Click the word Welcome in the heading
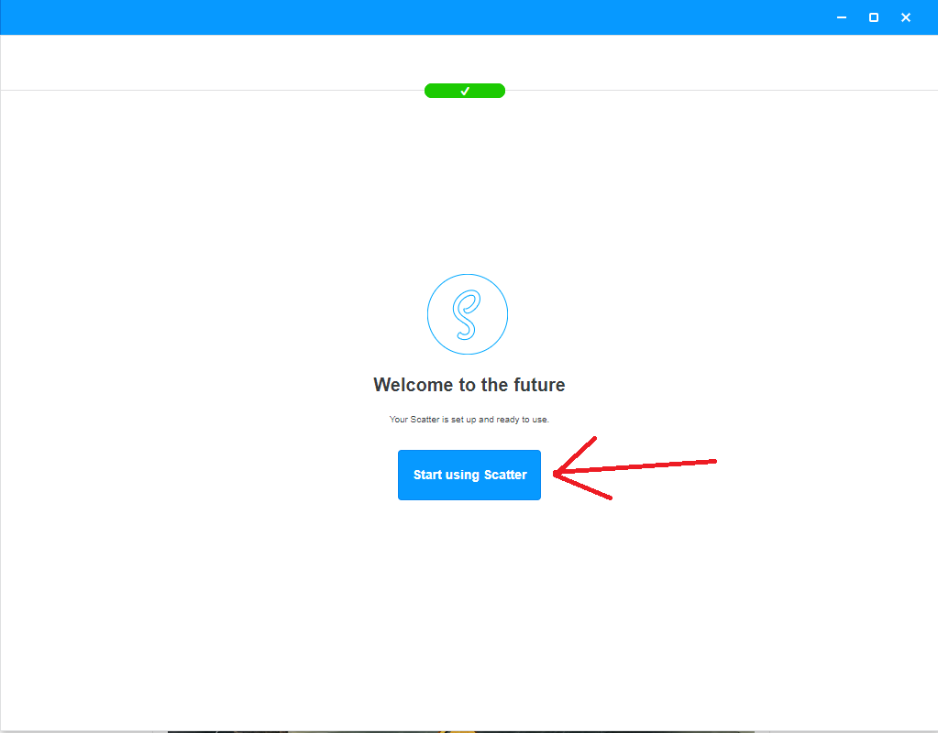Viewport: 938px width, 733px height. pyautogui.click(x=414, y=385)
